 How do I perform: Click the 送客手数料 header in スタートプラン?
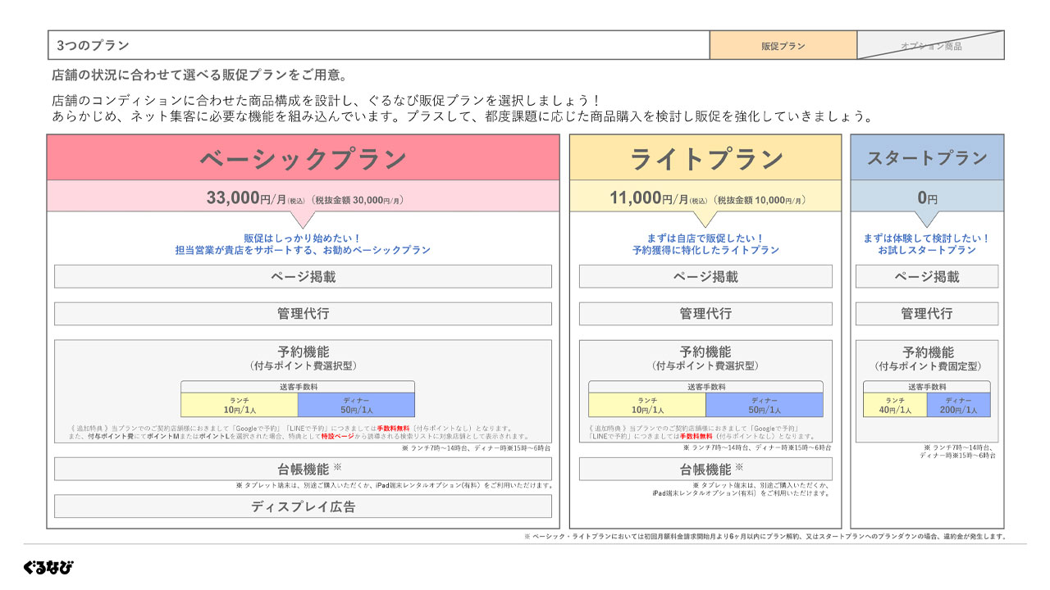[928, 386]
